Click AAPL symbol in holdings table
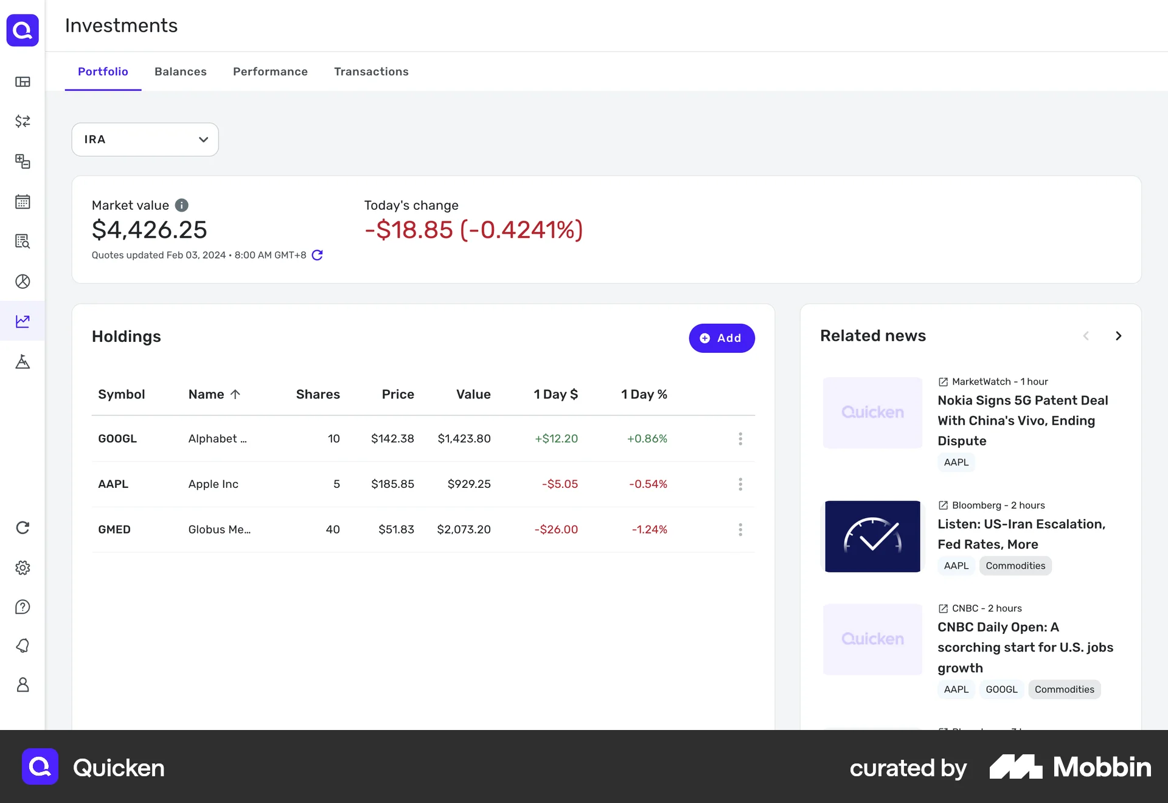 113,484
